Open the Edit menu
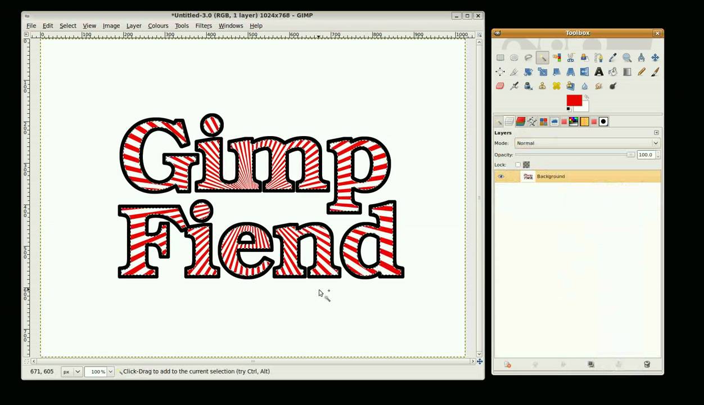Viewport: 704px width, 405px height. pyautogui.click(x=48, y=26)
